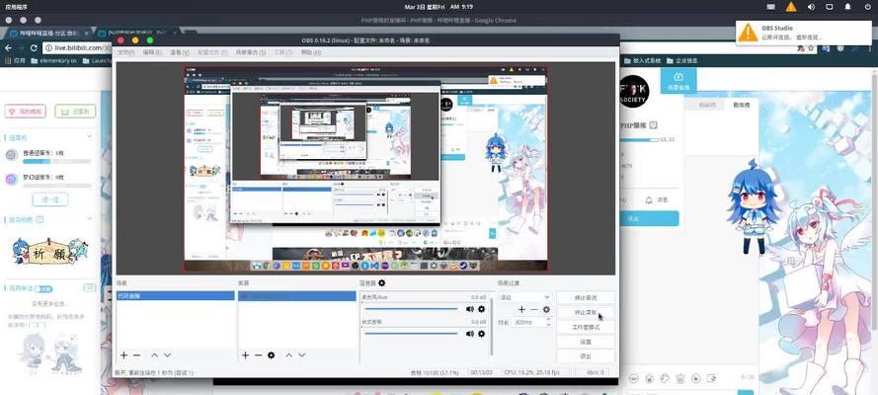Adjust the Mic/Aux volume slider

412,309
